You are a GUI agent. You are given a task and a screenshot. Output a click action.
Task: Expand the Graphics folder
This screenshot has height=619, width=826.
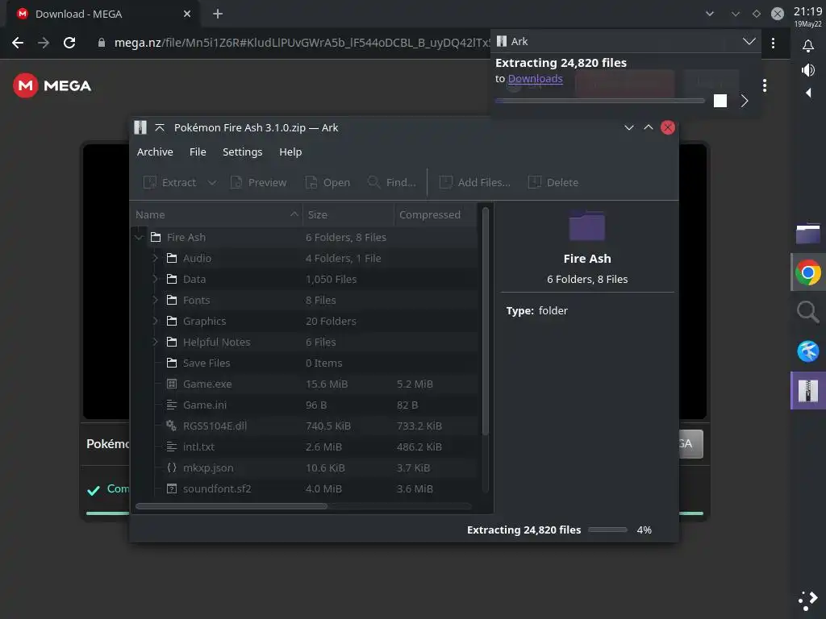coord(155,321)
